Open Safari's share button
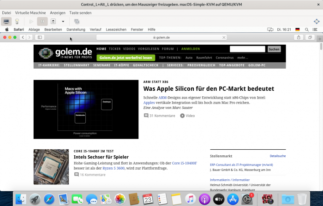323x206 pixels. [299, 37]
